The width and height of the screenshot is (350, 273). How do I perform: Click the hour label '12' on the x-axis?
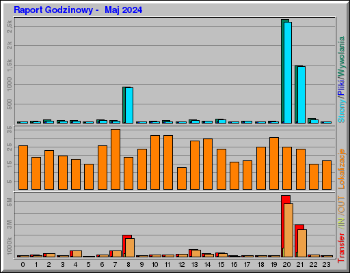pos(182,265)
